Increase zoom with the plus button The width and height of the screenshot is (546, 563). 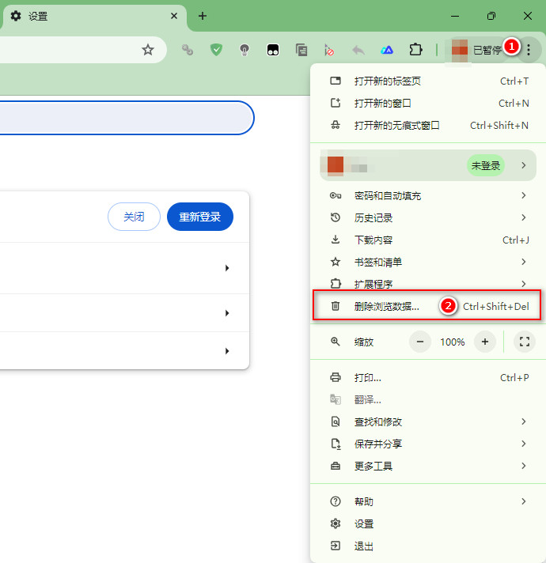pyautogui.click(x=485, y=342)
